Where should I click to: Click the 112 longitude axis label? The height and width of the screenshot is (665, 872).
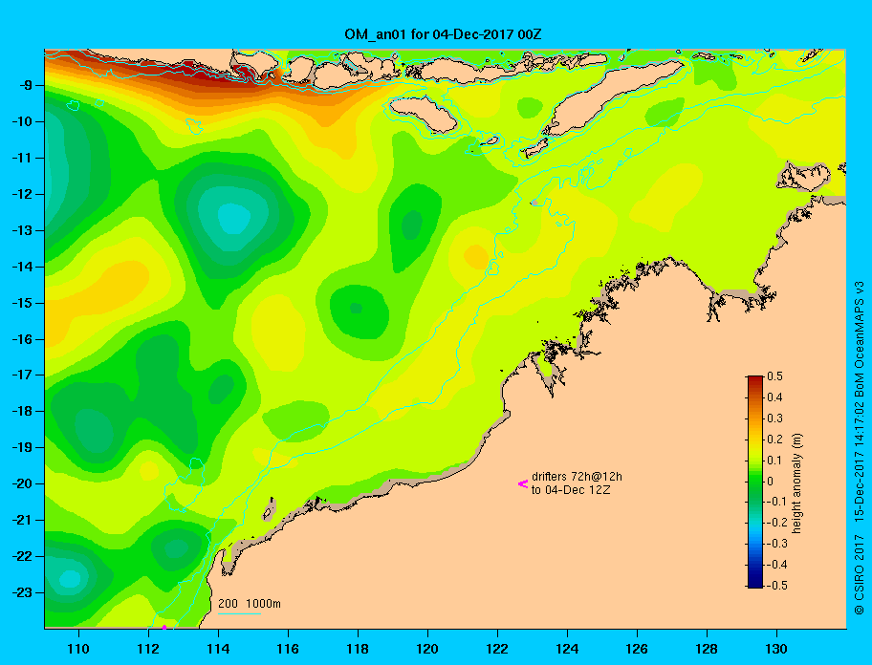148,649
